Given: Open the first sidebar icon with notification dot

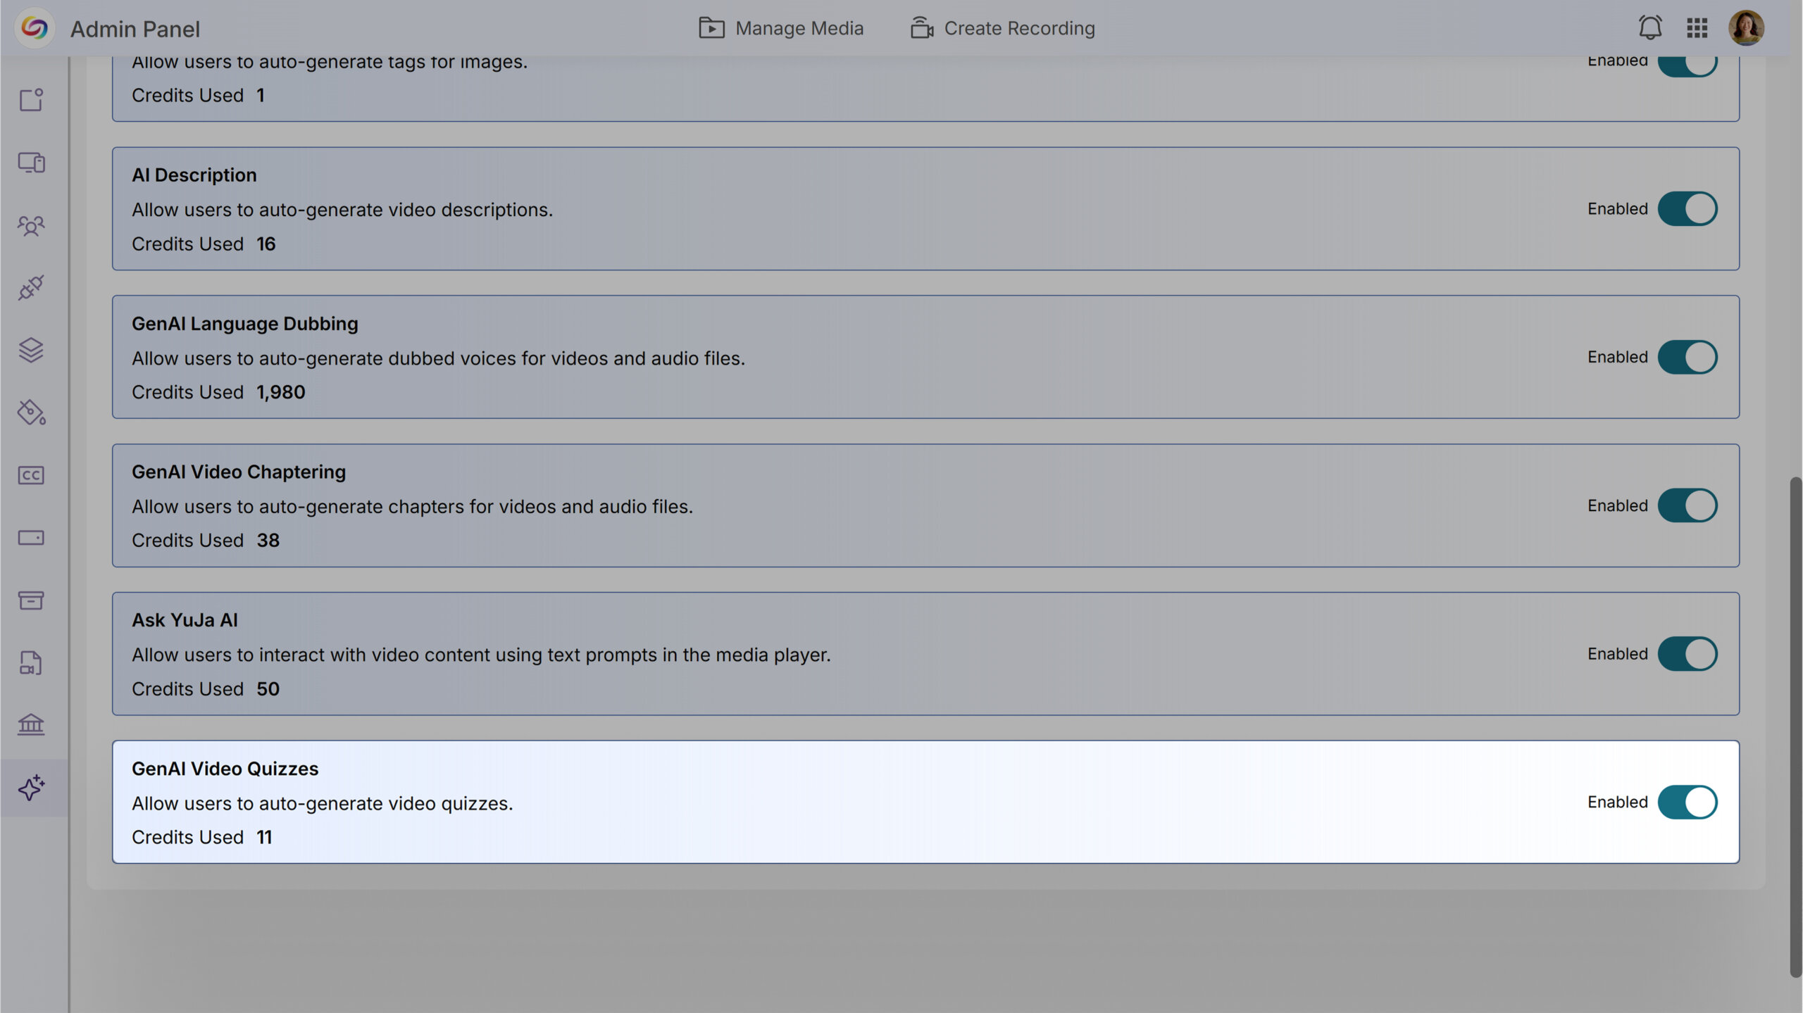Looking at the screenshot, I should pyautogui.click(x=31, y=99).
